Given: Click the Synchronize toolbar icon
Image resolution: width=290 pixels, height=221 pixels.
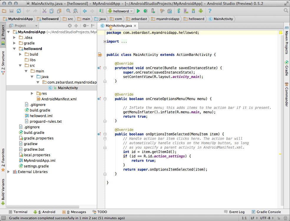Looking at the screenshot, I should [19, 11].
